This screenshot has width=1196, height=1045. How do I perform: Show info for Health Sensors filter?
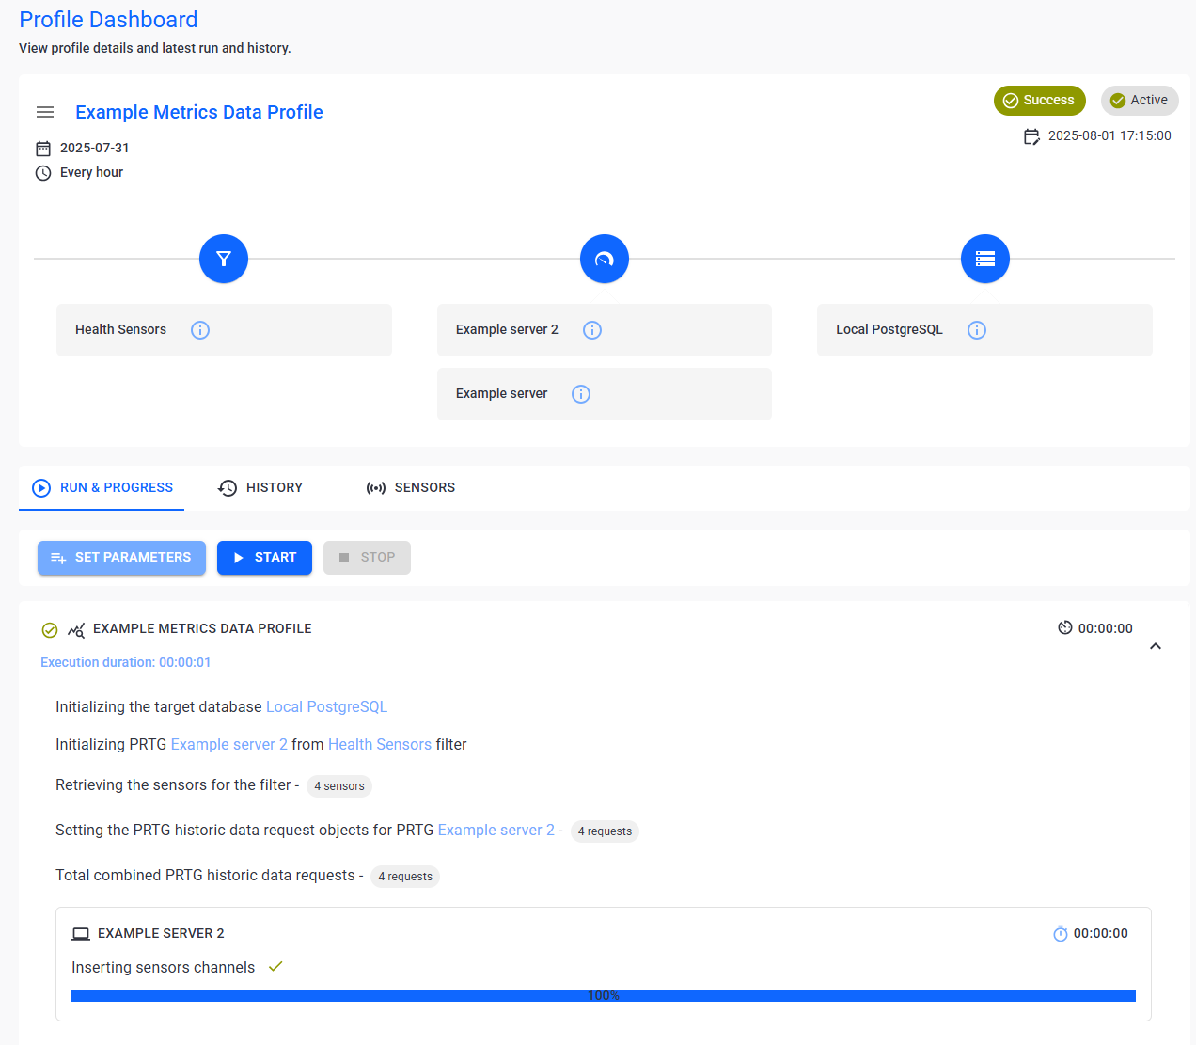click(x=200, y=330)
